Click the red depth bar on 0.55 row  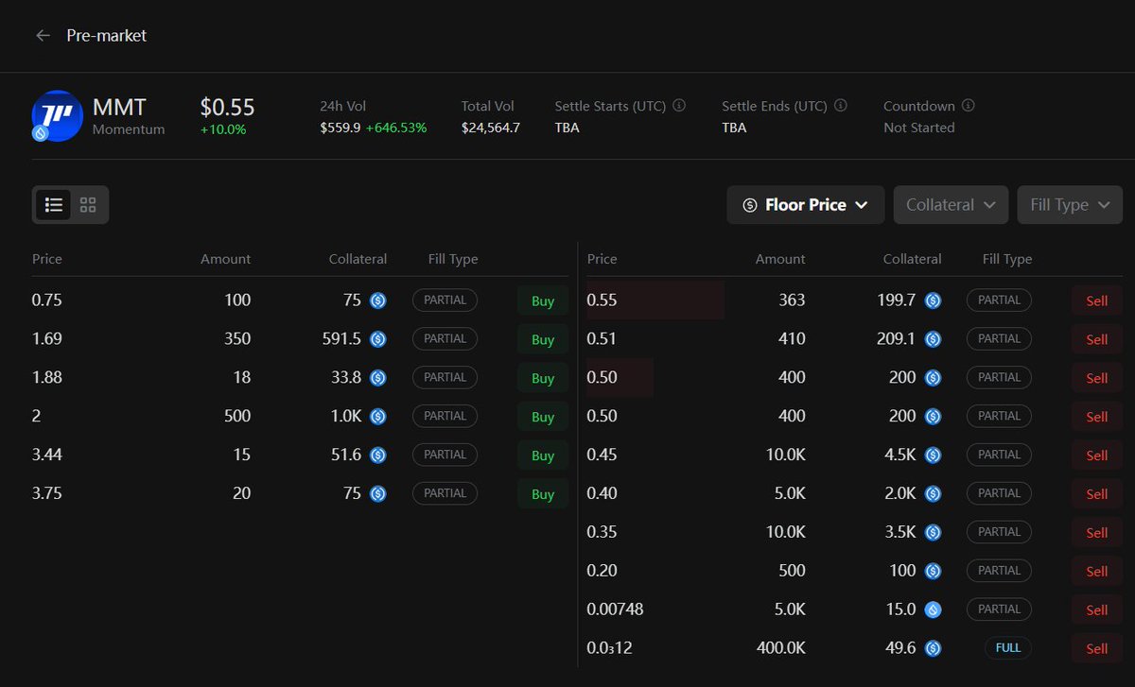655,301
